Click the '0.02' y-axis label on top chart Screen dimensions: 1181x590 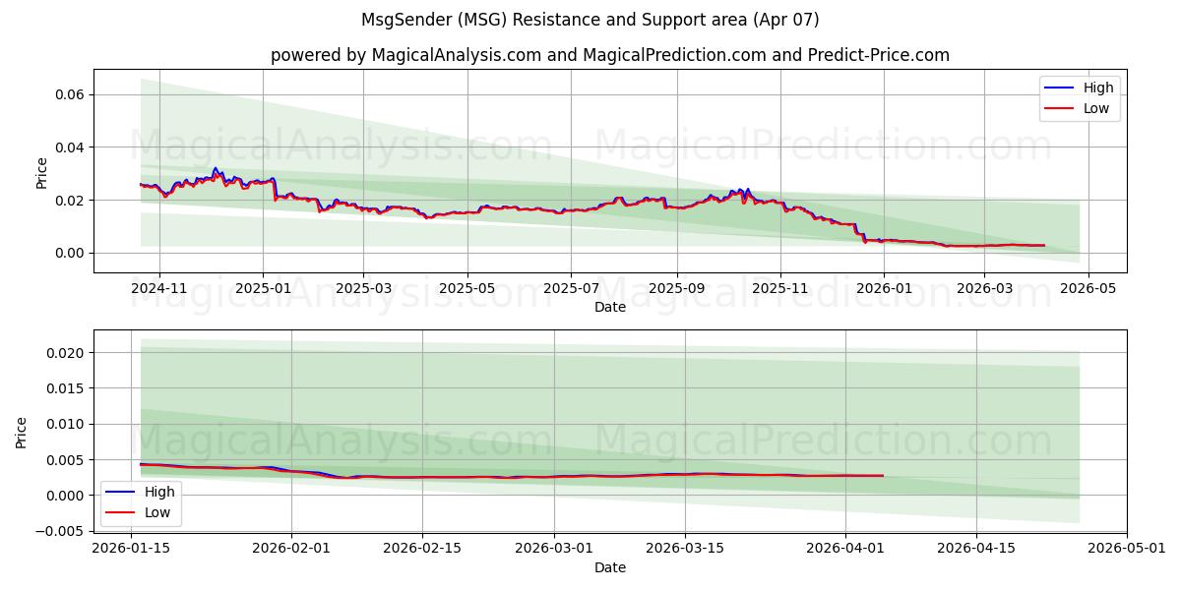coord(70,201)
